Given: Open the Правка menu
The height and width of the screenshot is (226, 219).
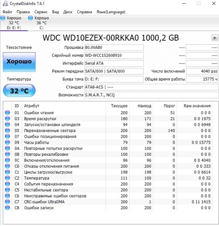Looking at the screenshot, I should tap(23, 12).
